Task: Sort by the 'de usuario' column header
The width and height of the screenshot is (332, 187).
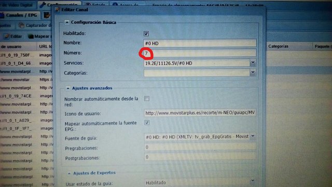Action: pos(18,46)
